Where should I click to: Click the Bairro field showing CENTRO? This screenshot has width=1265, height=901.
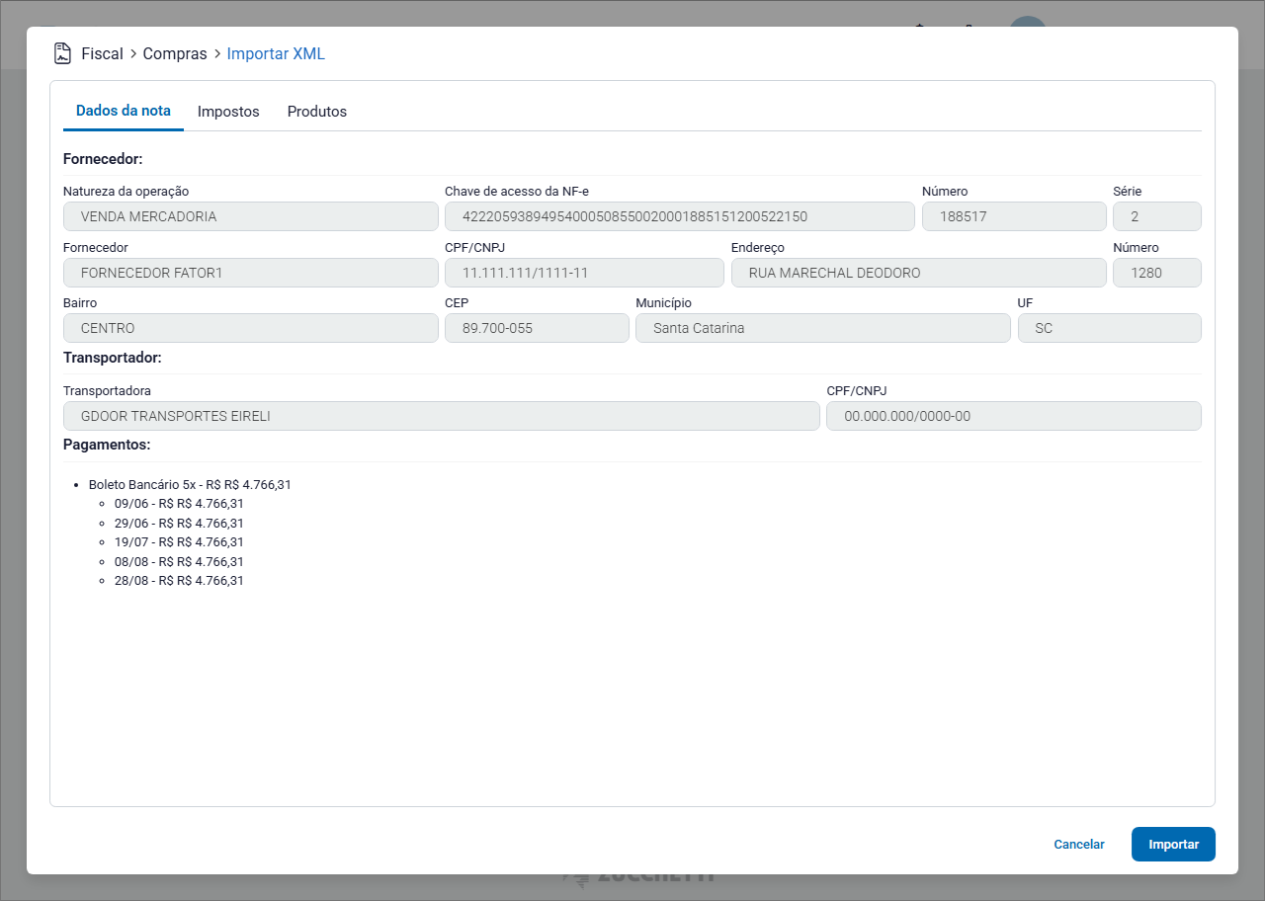click(250, 328)
